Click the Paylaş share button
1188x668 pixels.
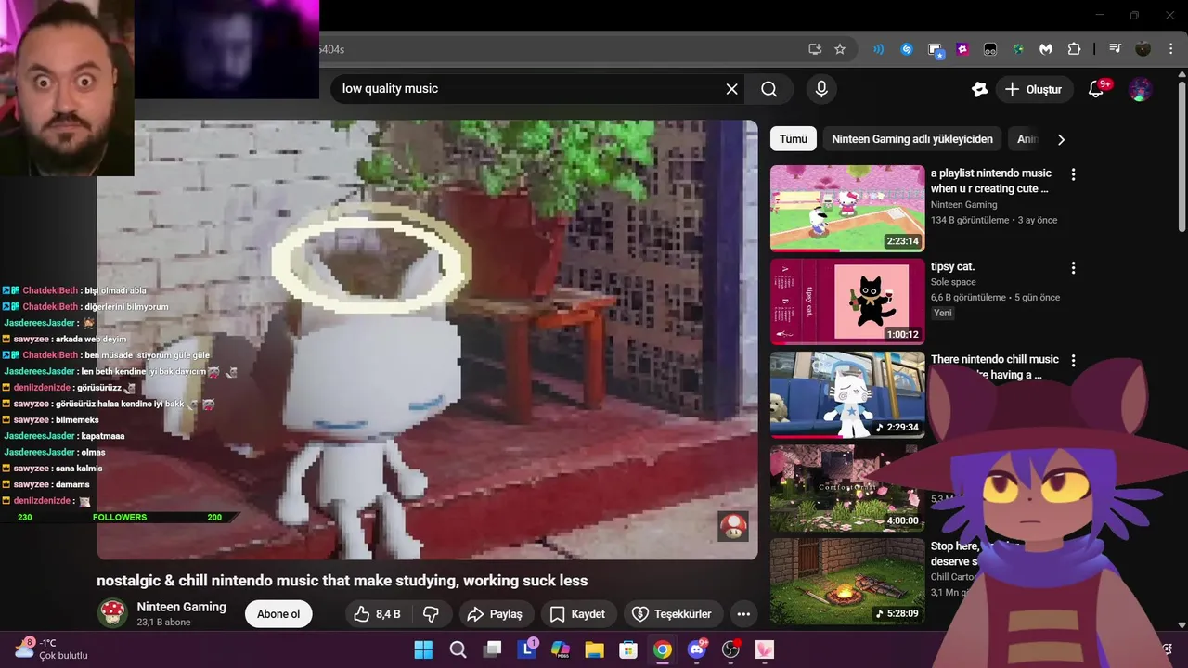pos(496,614)
